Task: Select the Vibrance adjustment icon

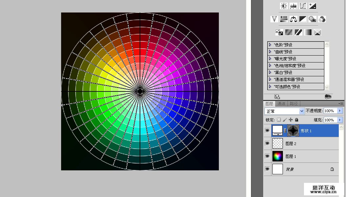Action: click(x=274, y=19)
